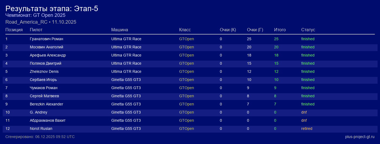
Task: Click the retired status for Norot Ruslan
Action: click(307, 129)
